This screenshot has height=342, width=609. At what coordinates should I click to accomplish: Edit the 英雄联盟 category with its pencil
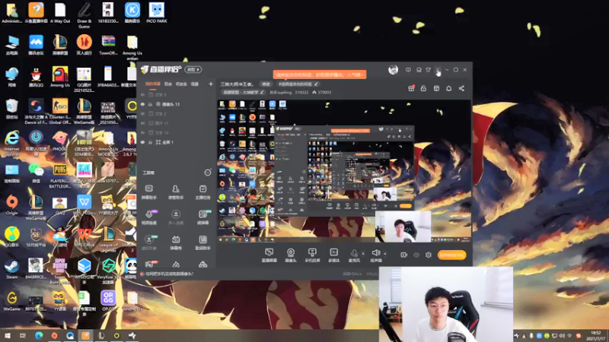click(x=262, y=92)
